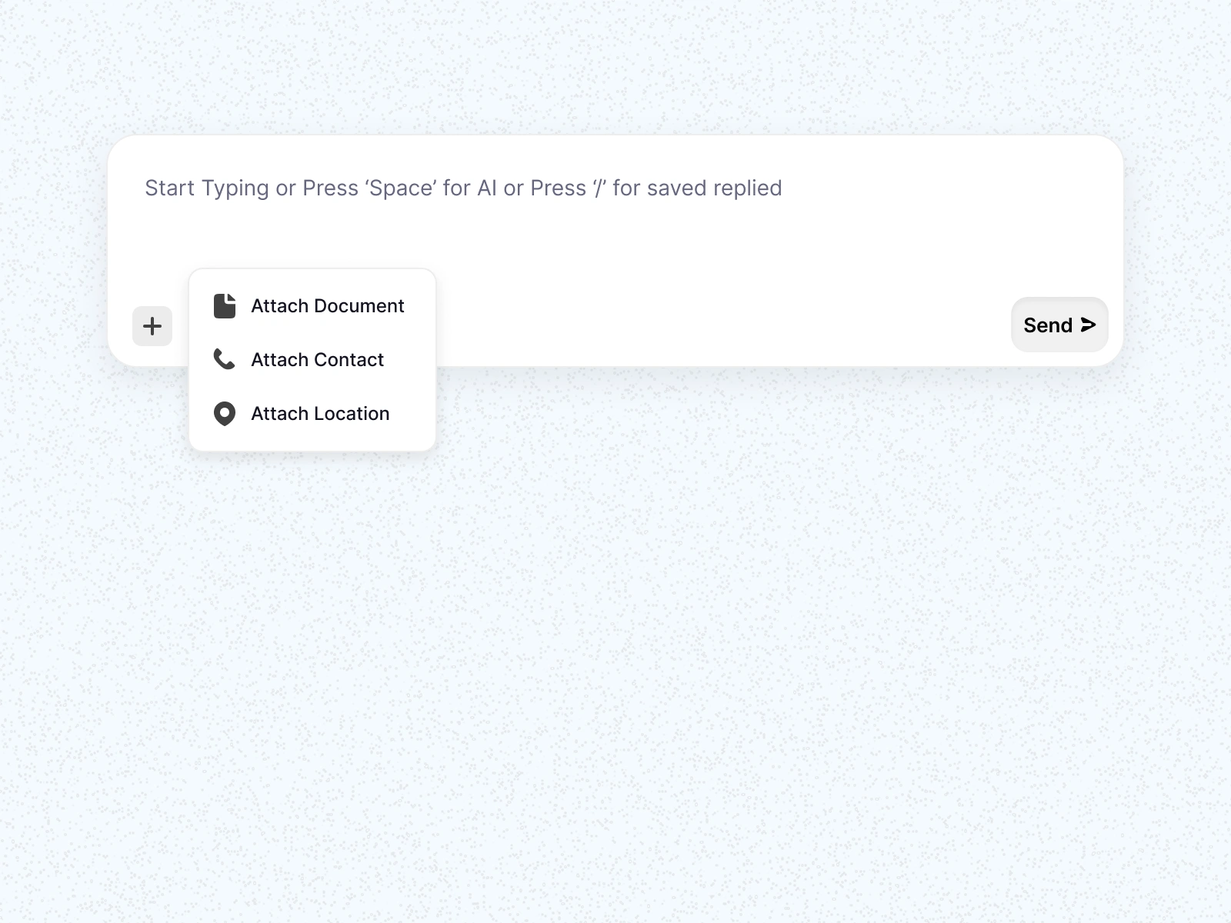Choose Attach Location from the menu
The height and width of the screenshot is (923, 1231).
[312, 414]
